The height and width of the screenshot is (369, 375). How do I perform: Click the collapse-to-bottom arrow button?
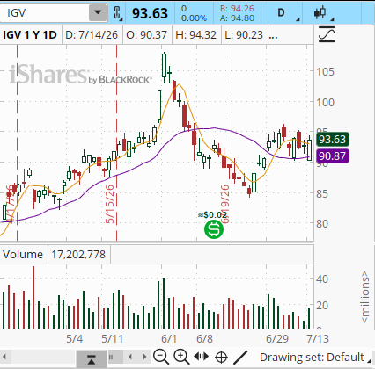92,358
